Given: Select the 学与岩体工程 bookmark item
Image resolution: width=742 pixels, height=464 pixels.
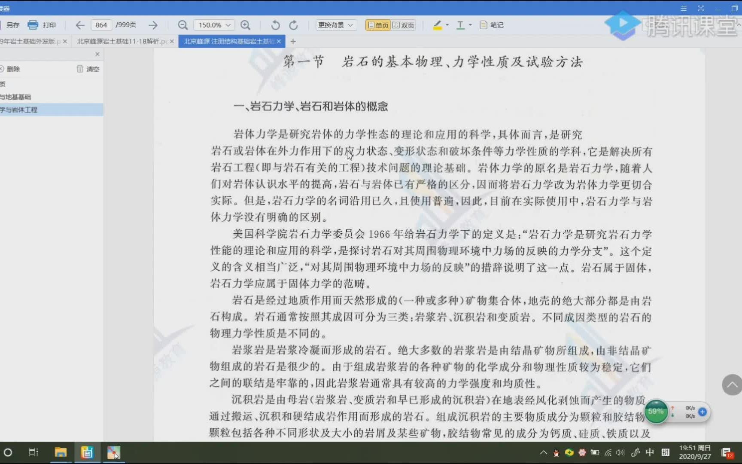Looking at the screenshot, I should 52,110.
